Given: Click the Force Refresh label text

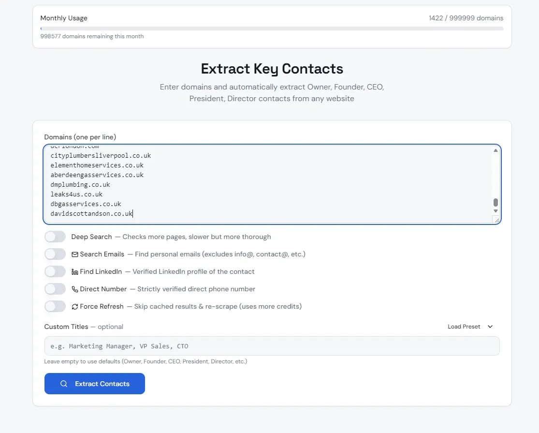Looking at the screenshot, I should pos(102,306).
